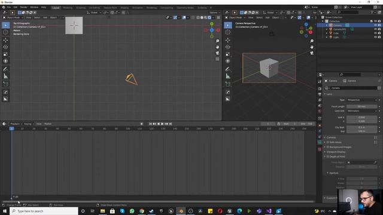
Task: Select the Annotate tool in left viewport
Action: [5, 69]
